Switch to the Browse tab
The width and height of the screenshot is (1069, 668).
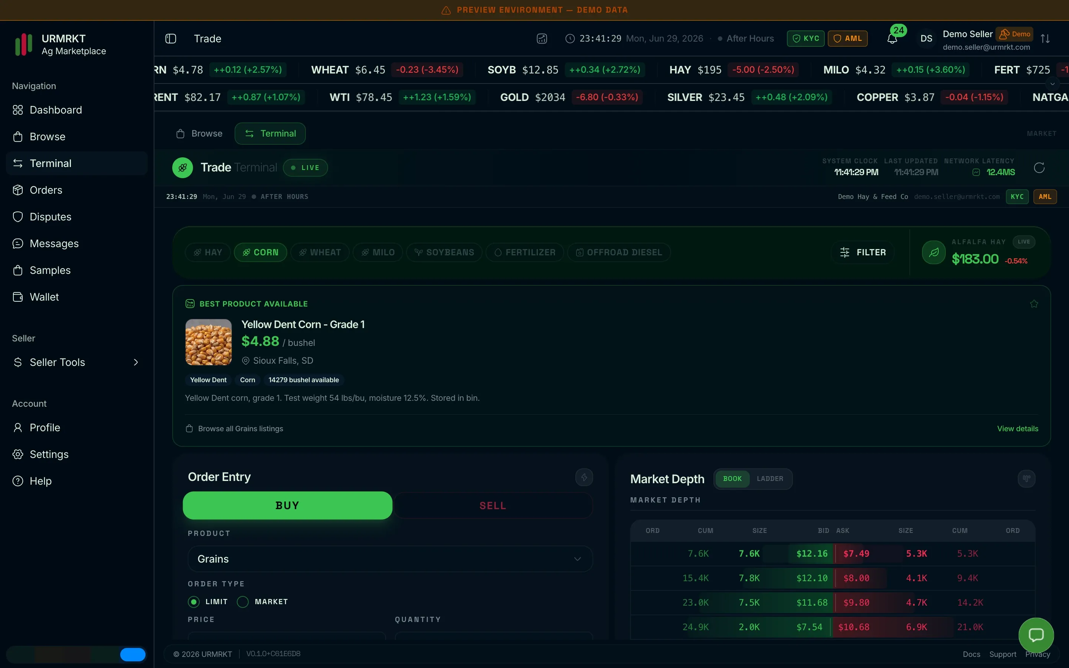(x=199, y=134)
